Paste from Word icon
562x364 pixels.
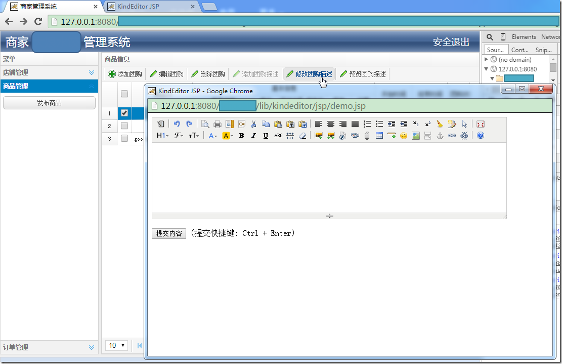point(302,124)
